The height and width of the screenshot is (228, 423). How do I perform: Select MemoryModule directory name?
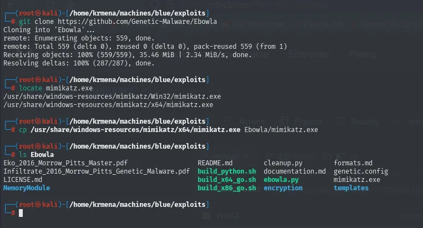point(27,188)
